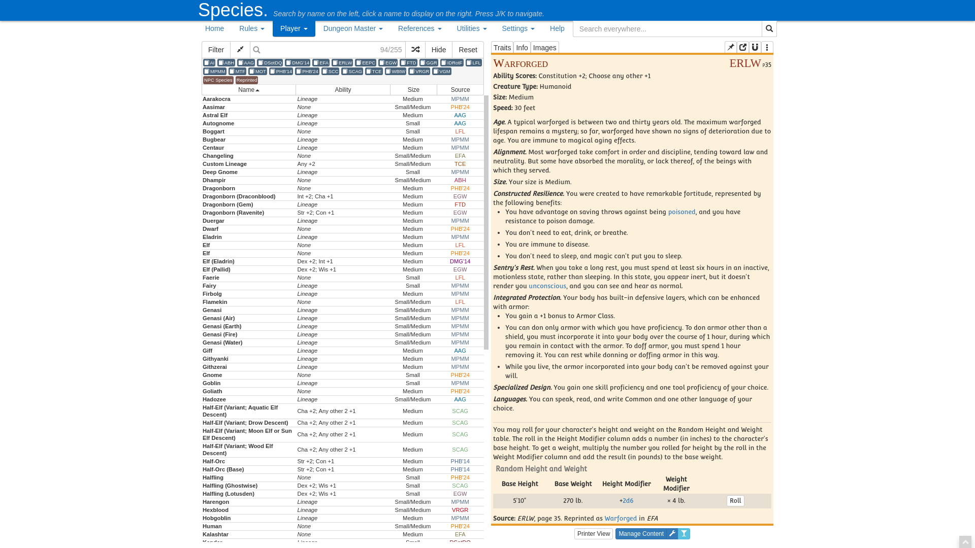Collapse the filter pills with arrows icon

240,50
